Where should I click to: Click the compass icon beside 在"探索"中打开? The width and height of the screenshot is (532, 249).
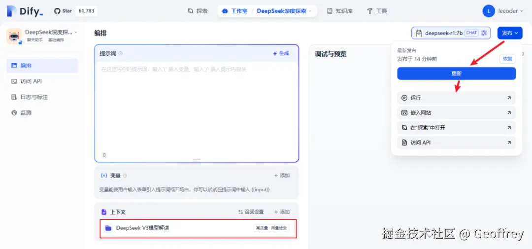(x=404, y=128)
